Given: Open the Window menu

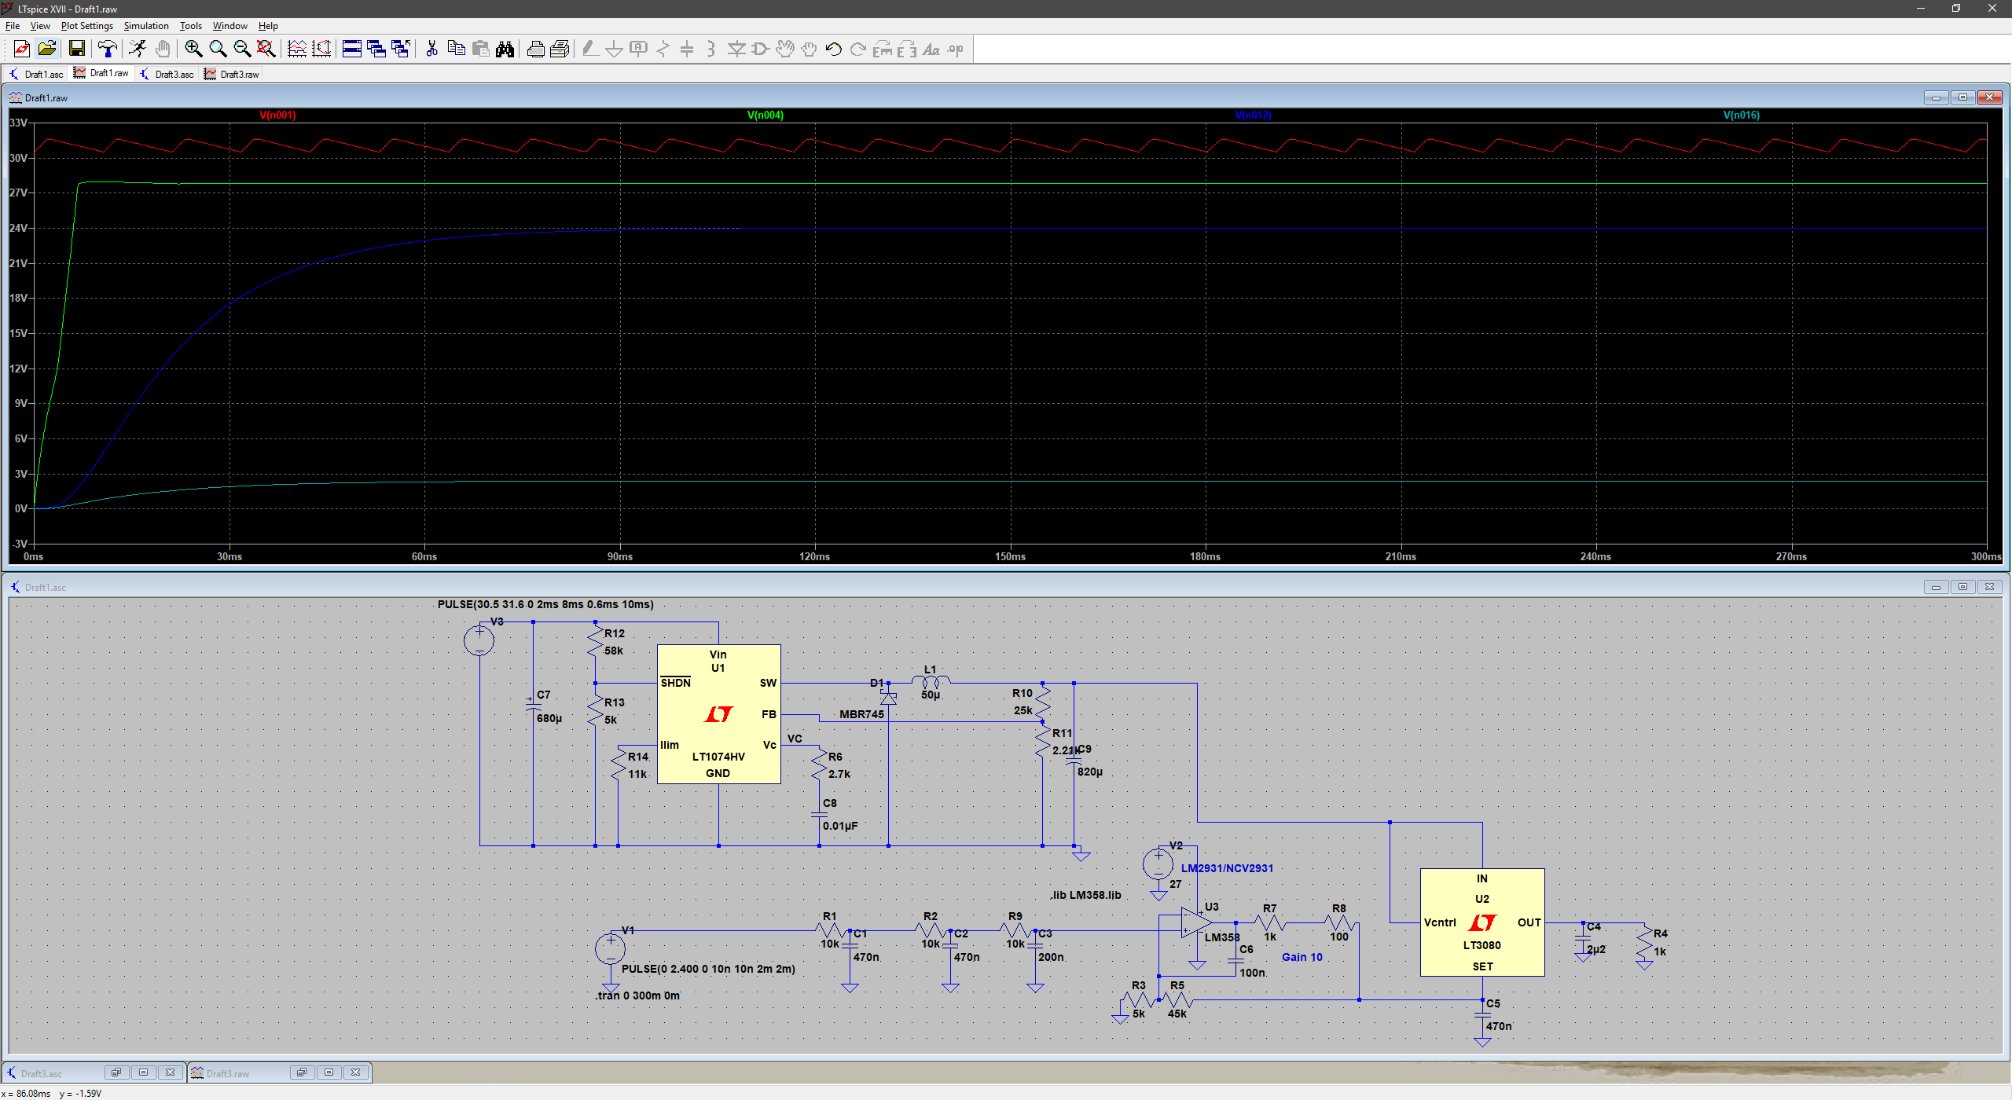Looking at the screenshot, I should coord(230,26).
